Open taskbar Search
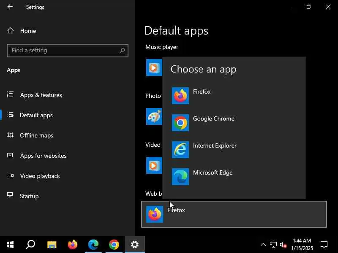Screen dimensions: 338x253 point(30,245)
